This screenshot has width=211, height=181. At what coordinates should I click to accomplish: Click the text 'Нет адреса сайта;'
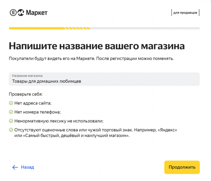33,103
